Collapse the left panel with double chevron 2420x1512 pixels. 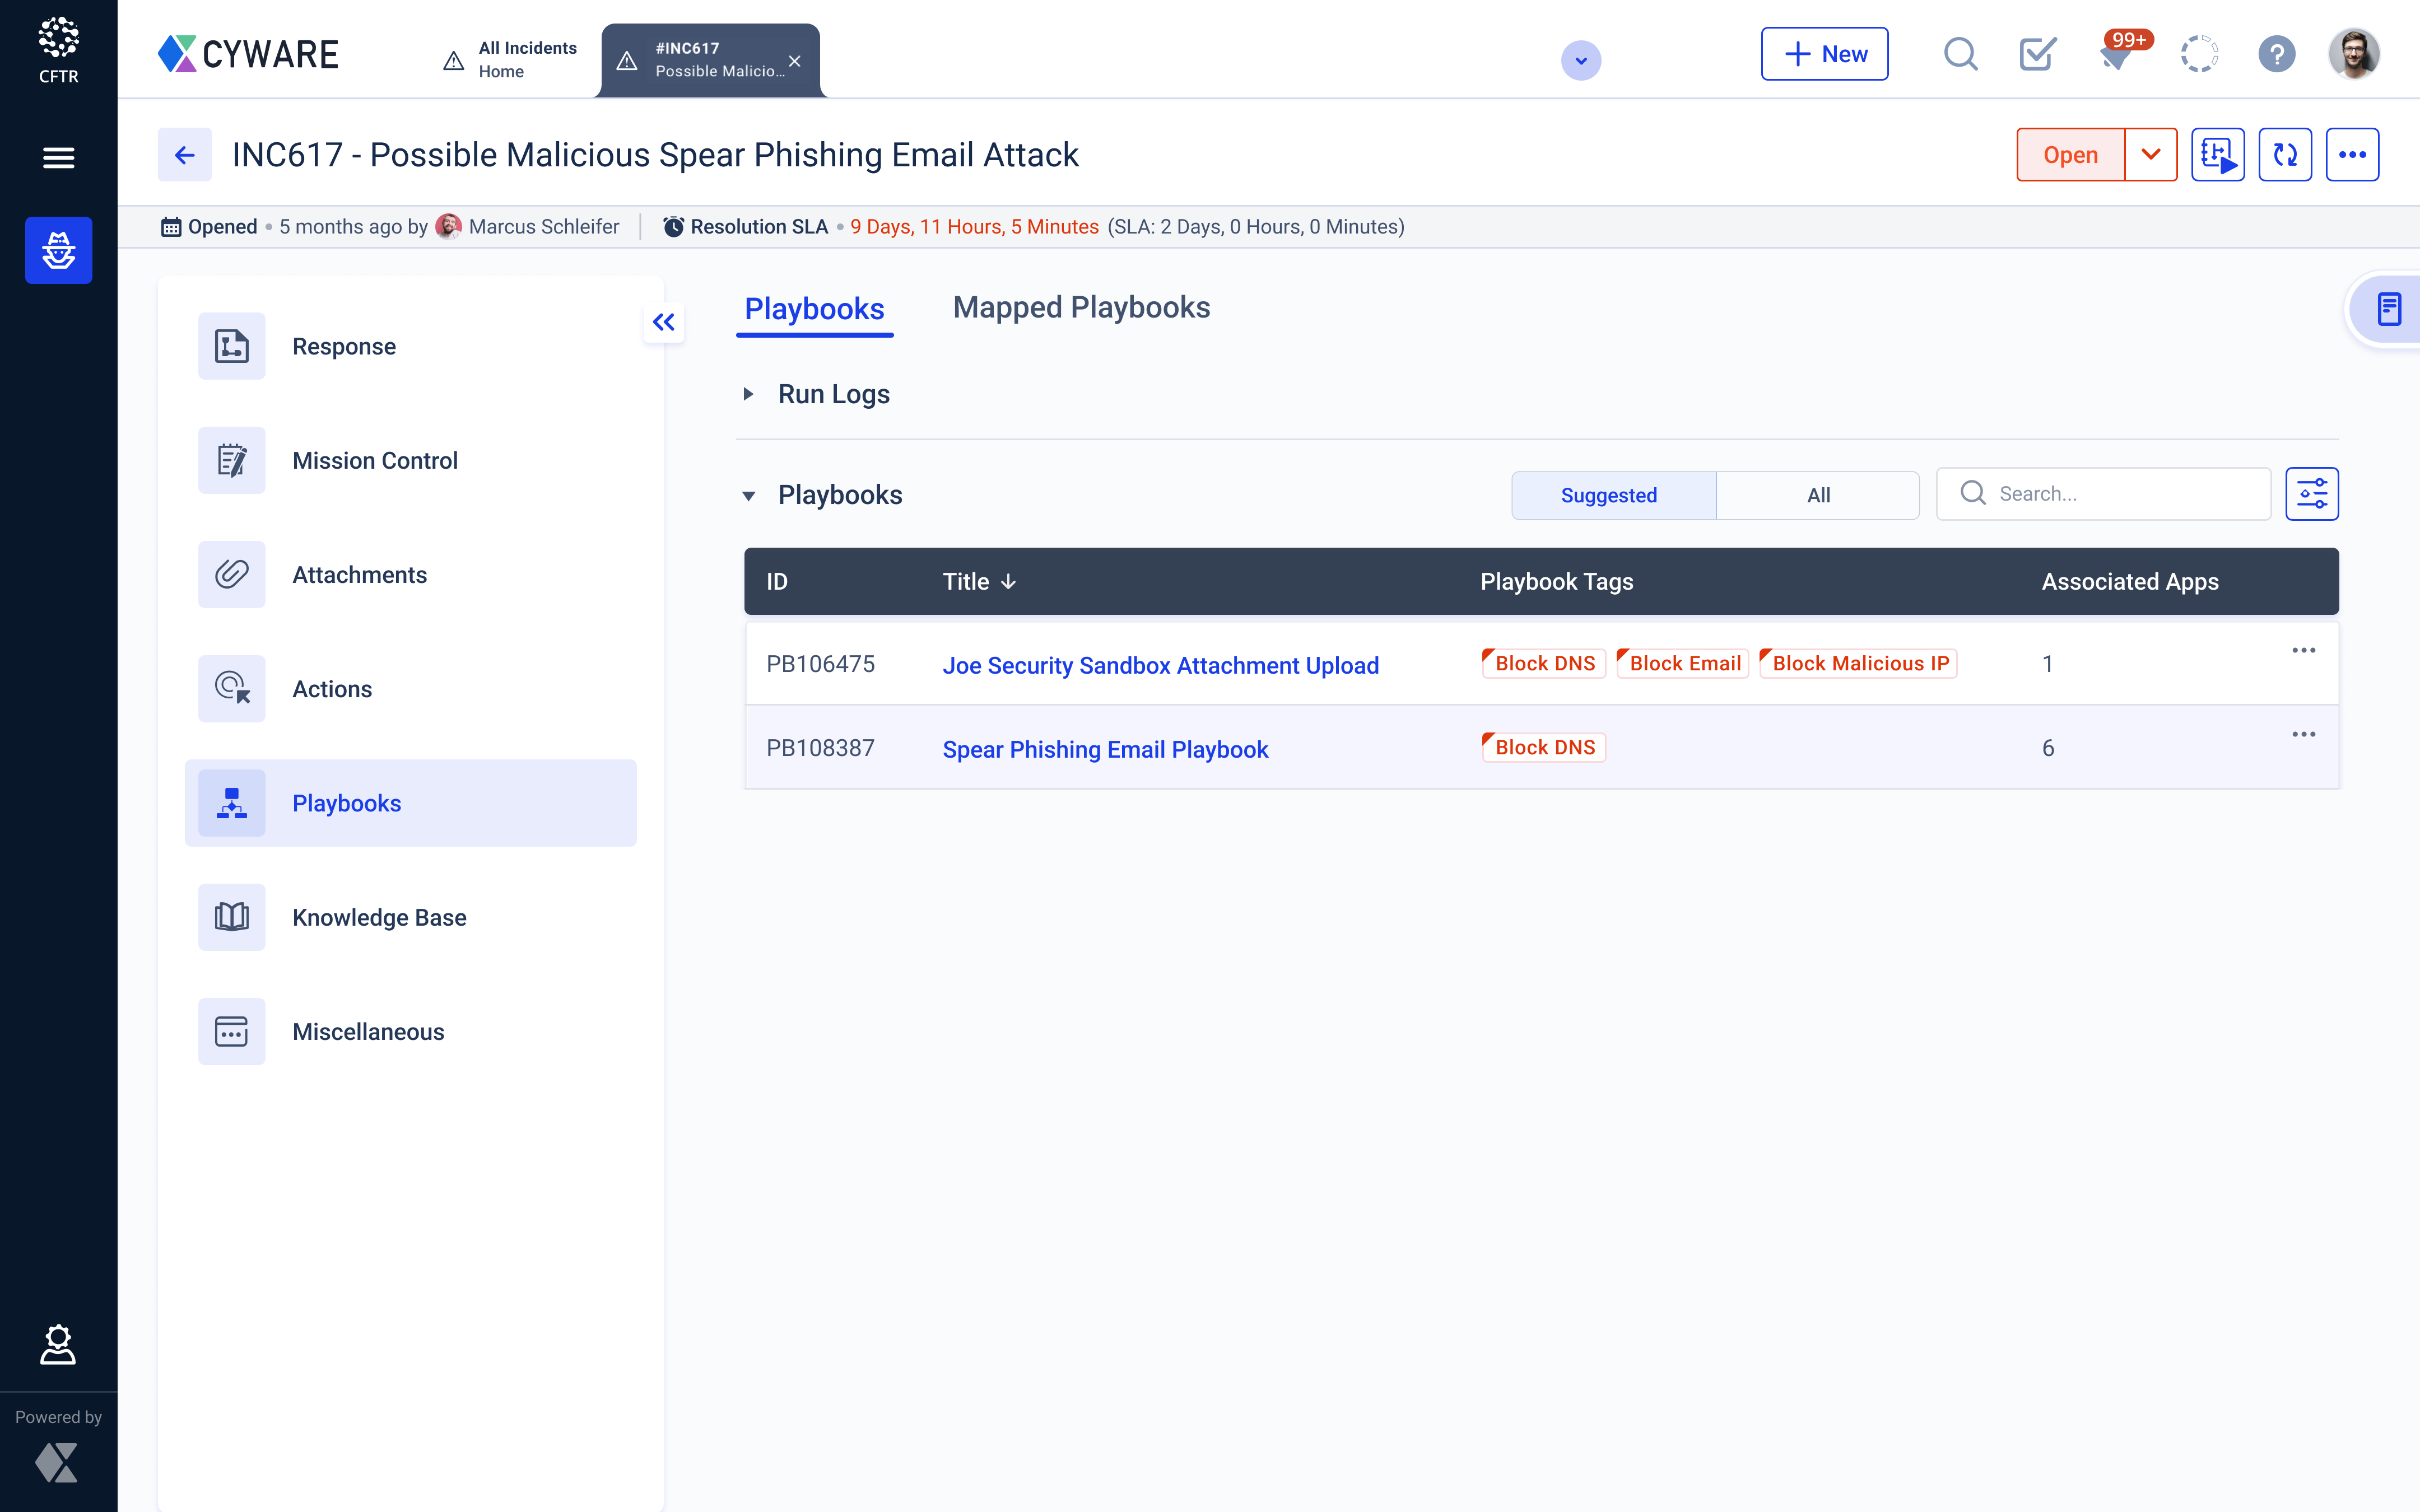664,322
